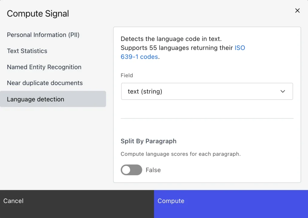Viewport: 308px width, 218px height.
Task: Click the Compute Signal dialog title
Action: coord(38,14)
